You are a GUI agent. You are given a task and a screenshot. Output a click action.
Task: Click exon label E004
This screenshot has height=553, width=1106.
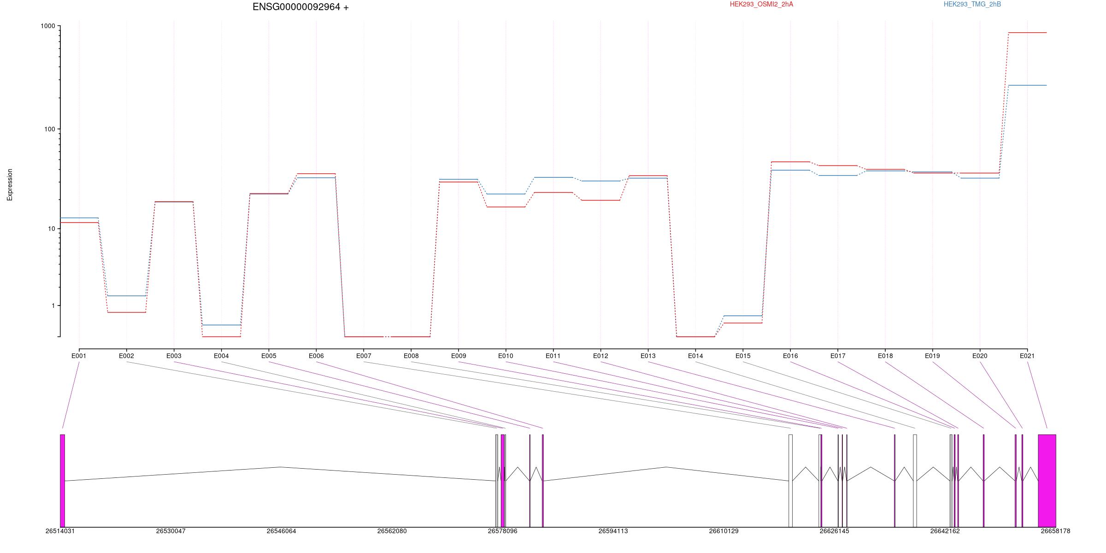[221, 356]
